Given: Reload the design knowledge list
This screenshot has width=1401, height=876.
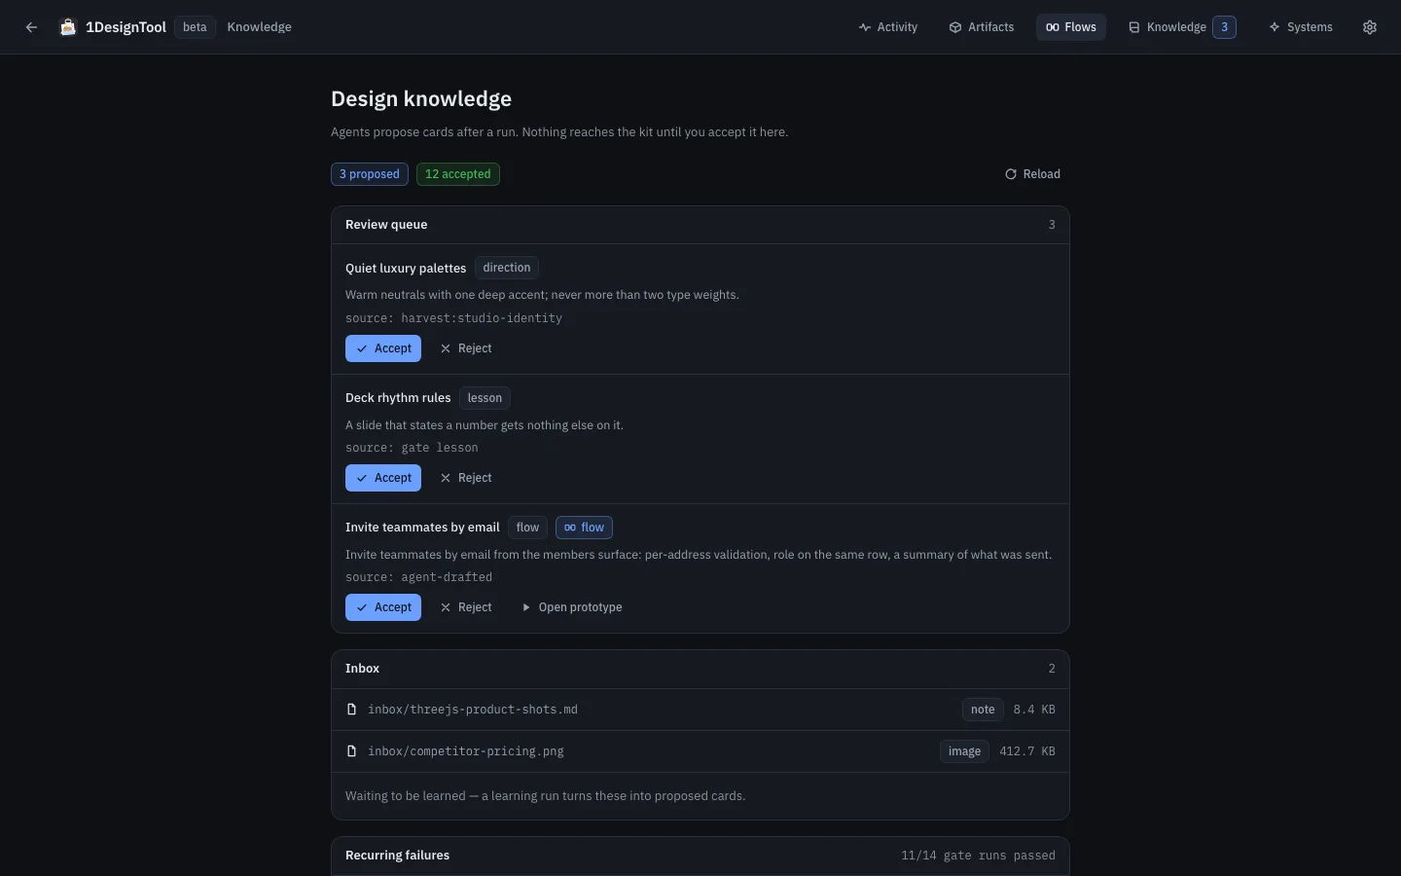Looking at the screenshot, I should 1032,174.
